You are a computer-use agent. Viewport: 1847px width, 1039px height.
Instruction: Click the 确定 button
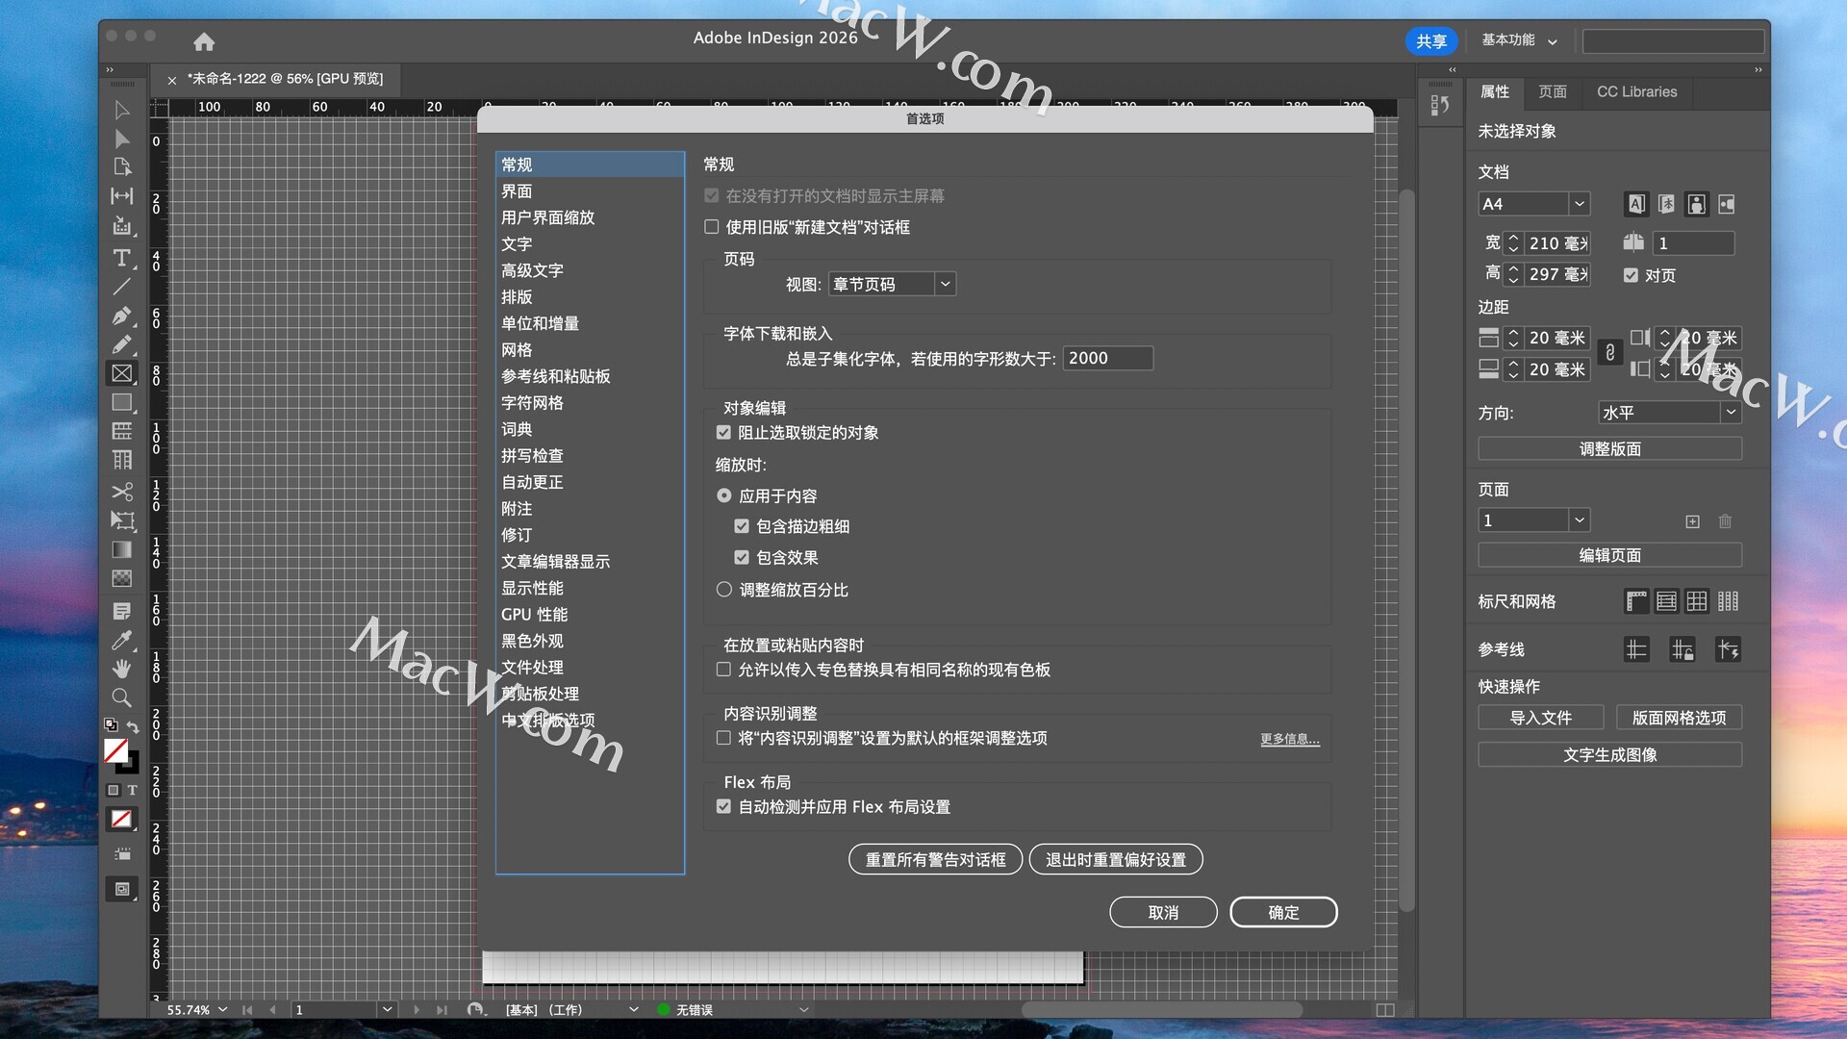point(1282,912)
